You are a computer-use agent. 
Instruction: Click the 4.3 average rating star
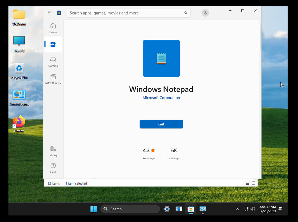[153, 150]
